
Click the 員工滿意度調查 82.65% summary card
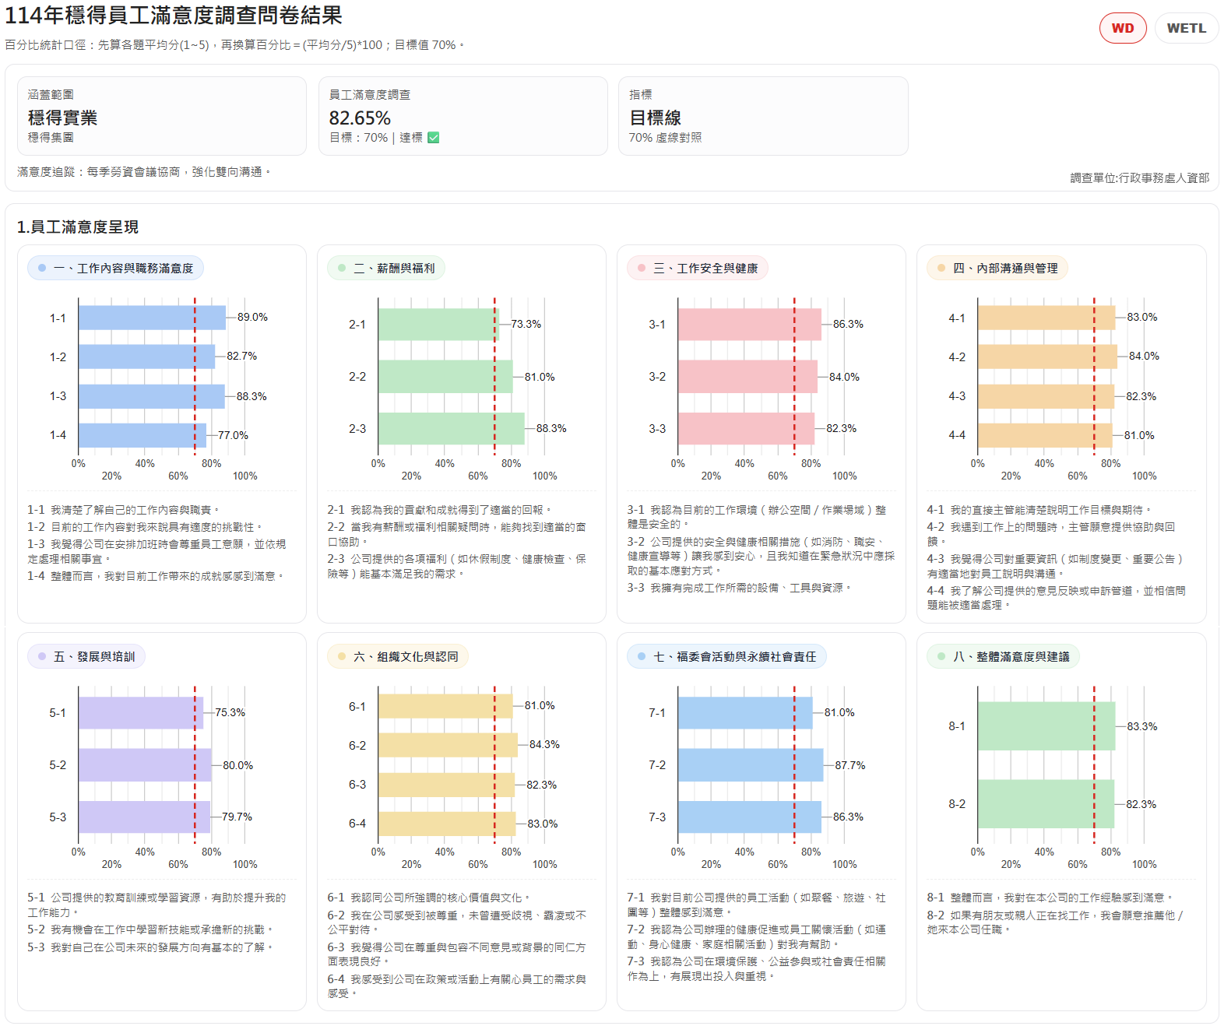coord(463,116)
